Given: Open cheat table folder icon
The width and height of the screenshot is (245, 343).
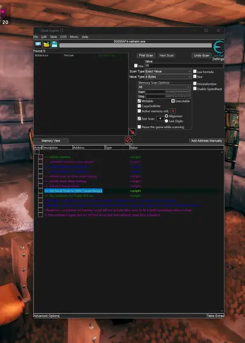Looking at the screenshot, I should [x=46, y=45].
